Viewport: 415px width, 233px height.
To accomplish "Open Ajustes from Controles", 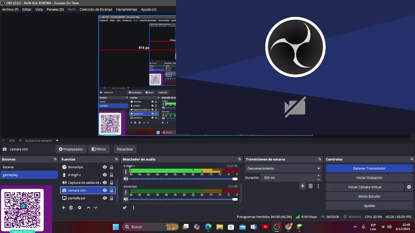I will [369, 206].
